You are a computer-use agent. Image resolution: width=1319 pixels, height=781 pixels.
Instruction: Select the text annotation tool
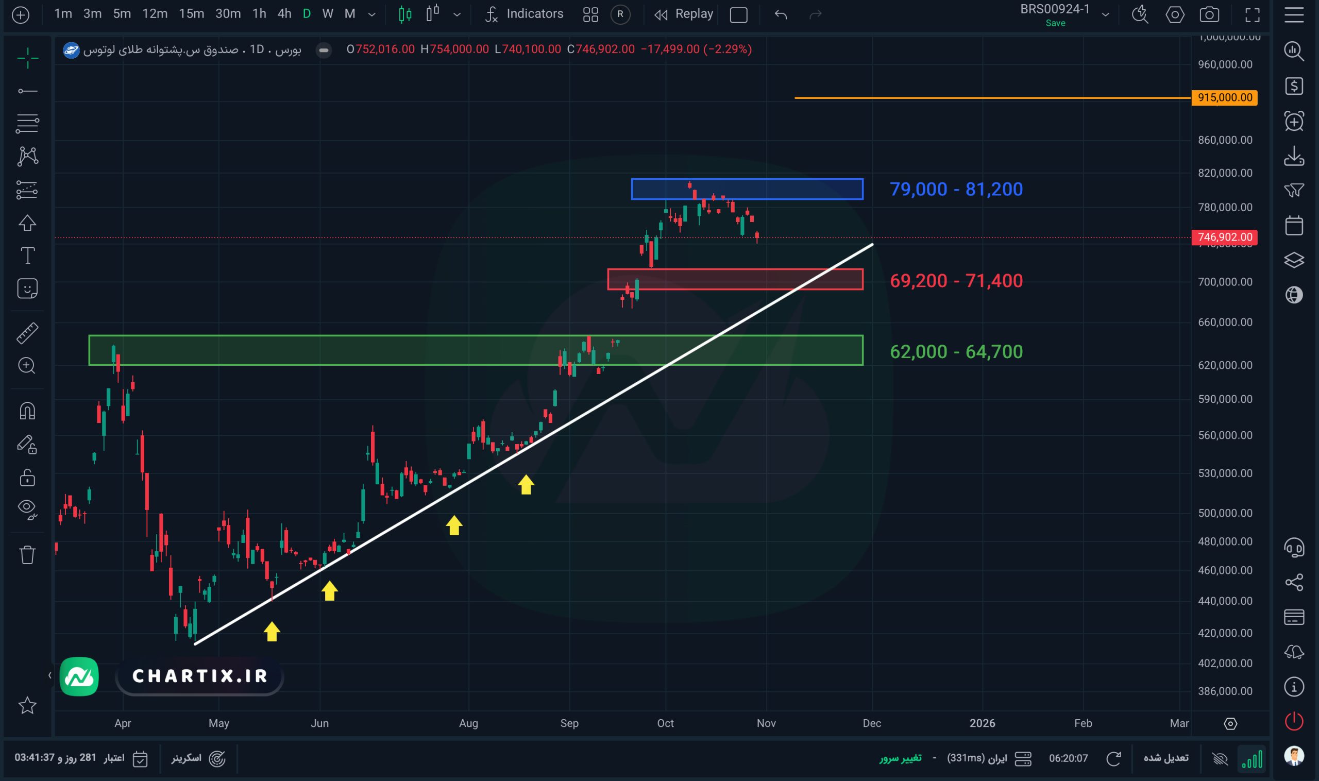click(27, 256)
